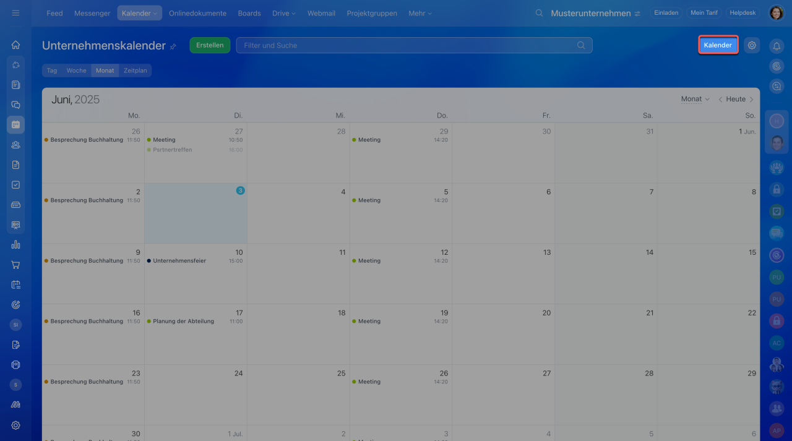Open Projektgruppen in top menu
The image size is (792, 441).
point(372,13)
